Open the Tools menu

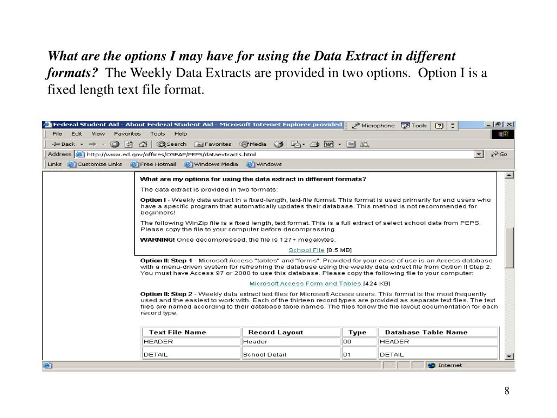tap(158, 134)
